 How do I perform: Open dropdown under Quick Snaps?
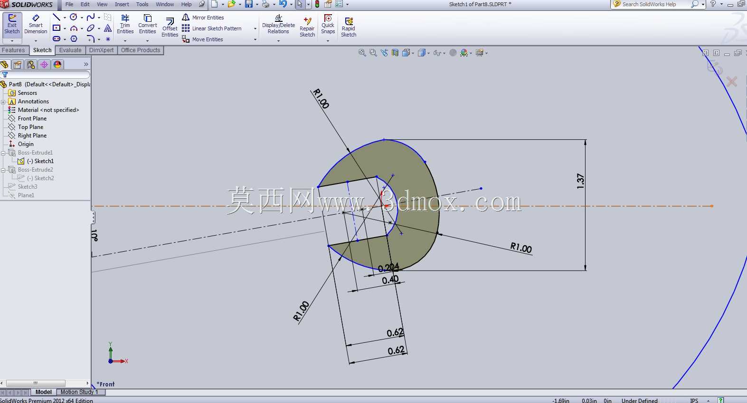[x=328, y=41]
